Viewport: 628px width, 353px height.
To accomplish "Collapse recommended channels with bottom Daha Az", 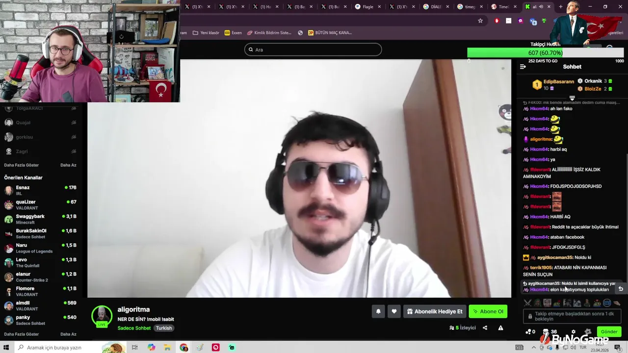I will coord(68,334).
